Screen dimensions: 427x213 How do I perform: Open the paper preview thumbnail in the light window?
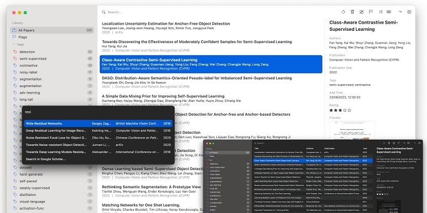click(352, 130)
